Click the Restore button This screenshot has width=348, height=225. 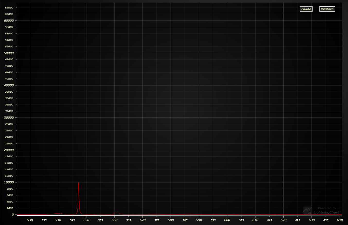pyautogui.click(x=327, y=9)
